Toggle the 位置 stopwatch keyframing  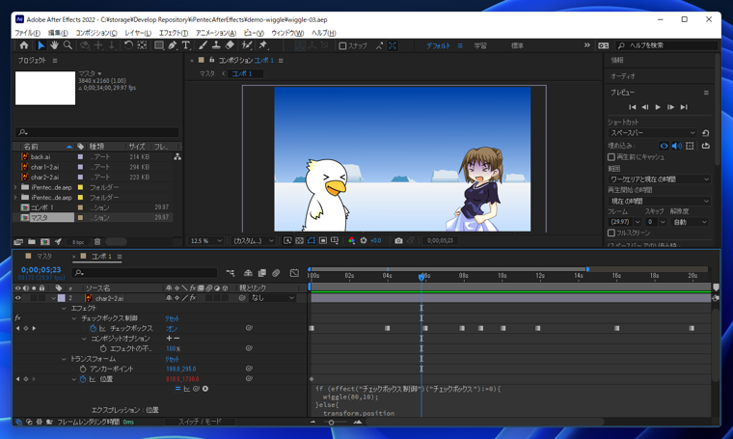[x=83, y=379]
